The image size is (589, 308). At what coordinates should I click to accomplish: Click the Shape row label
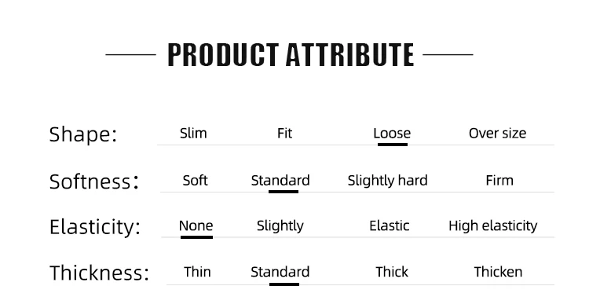pyautogui.click(x=83, y=134)
